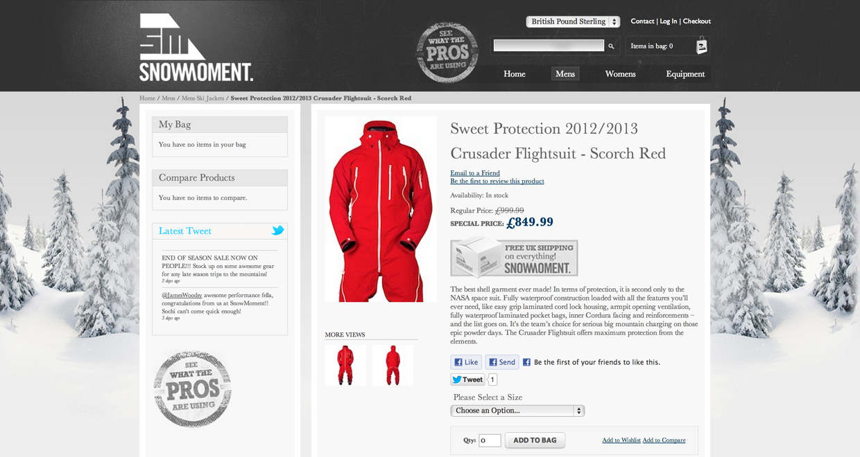860x457 pixels.
Task: Click the ADD TO BAG button
Action: (x=535, y=440)
